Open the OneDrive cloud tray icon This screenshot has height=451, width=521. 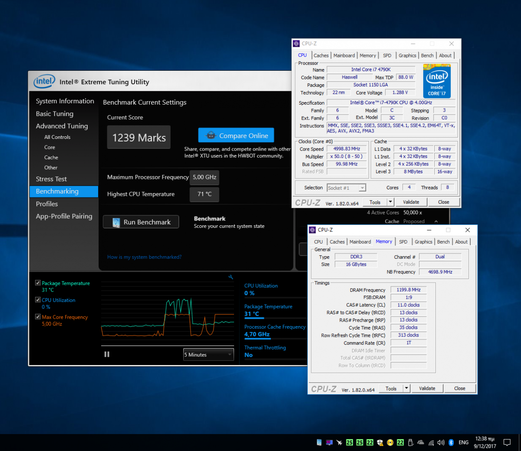(420, 443)
